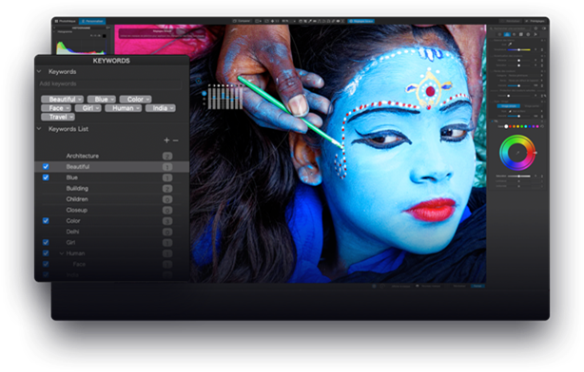Open the Travel keyword tag dropdown
Screen dimensions: 584x372
click(71, 117)
